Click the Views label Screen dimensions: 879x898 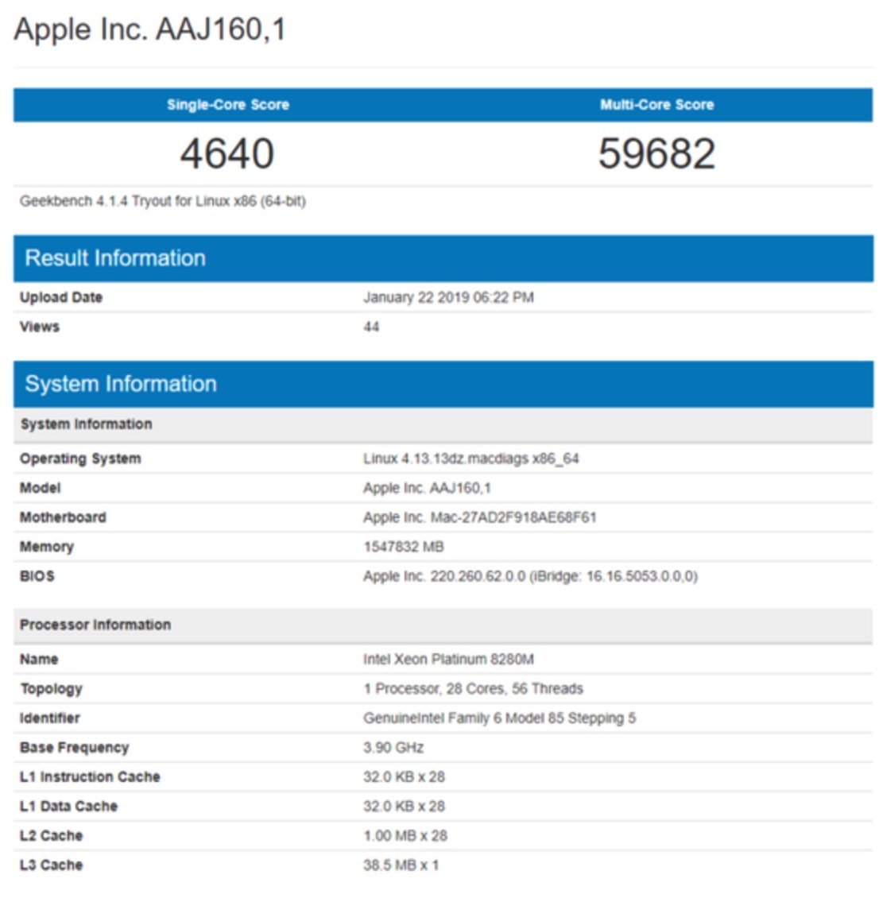click(40, 327)
